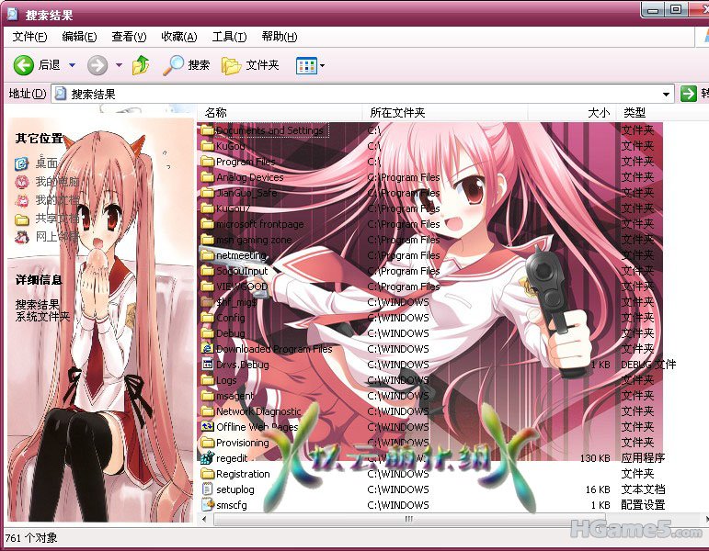Screen dimensions: 709x551
Task: Click the 130 KB size of regedit
Action: point(595,458)
